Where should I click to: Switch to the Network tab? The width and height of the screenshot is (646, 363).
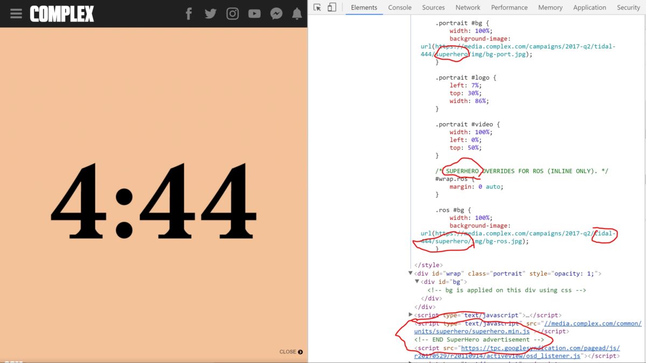(x=467, y=8)
